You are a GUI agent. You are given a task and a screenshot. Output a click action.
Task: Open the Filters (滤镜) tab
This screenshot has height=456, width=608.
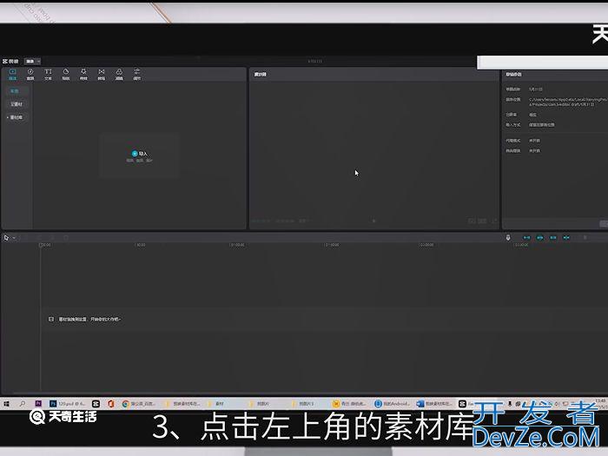(x=119, y=74)
